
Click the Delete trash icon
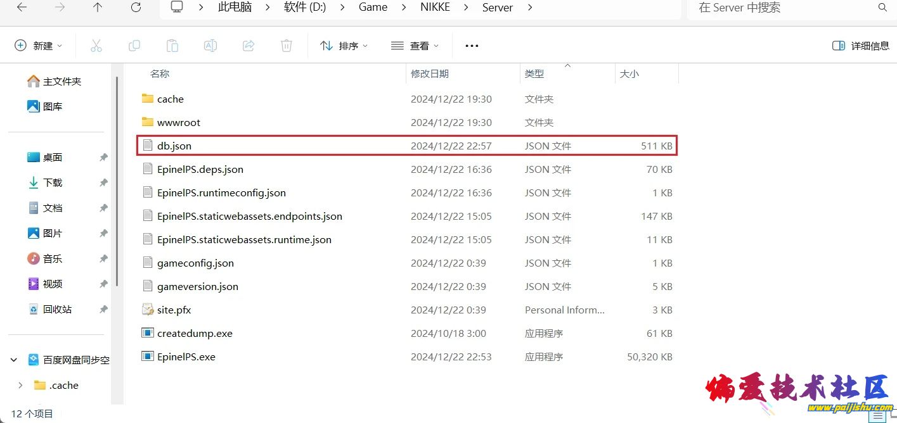pos(287,46)
